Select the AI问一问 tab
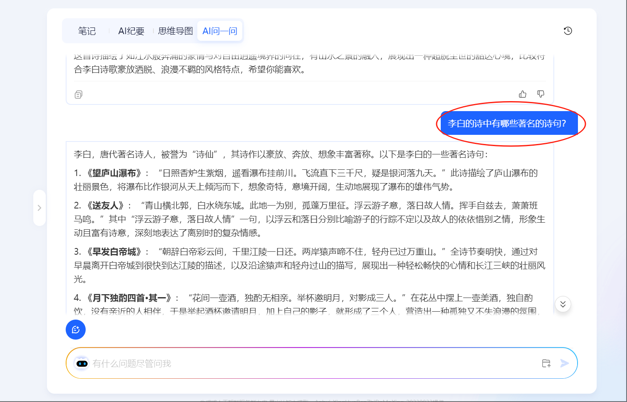The image size is (627, 402). coord(220,31)
